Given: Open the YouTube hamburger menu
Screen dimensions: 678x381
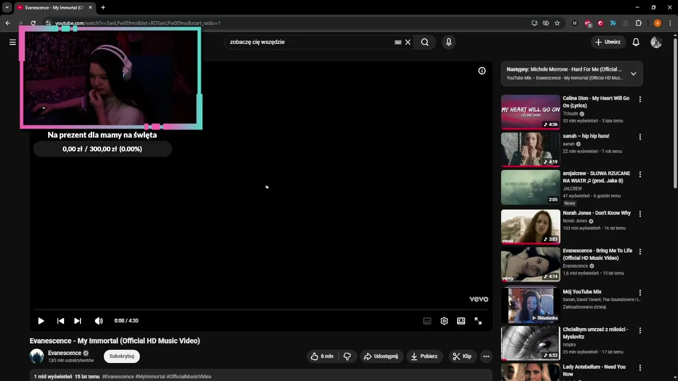Looking at the screenshot, I should 13,42.
